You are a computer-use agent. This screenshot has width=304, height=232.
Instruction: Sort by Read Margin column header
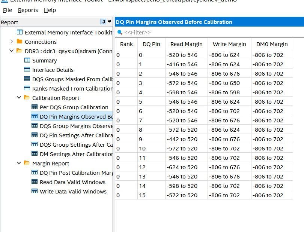pyautogui.click(x=186, y=44)
